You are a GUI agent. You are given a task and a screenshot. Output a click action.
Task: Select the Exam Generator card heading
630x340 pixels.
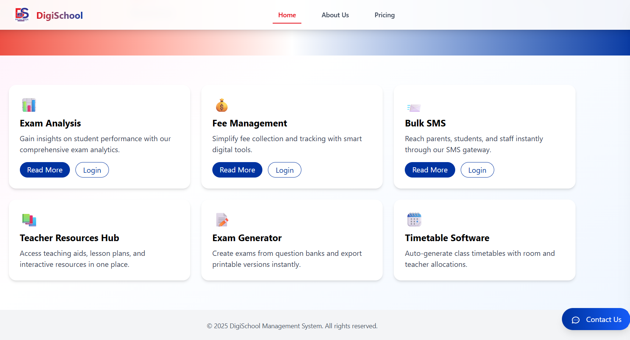tap(247, 238)
